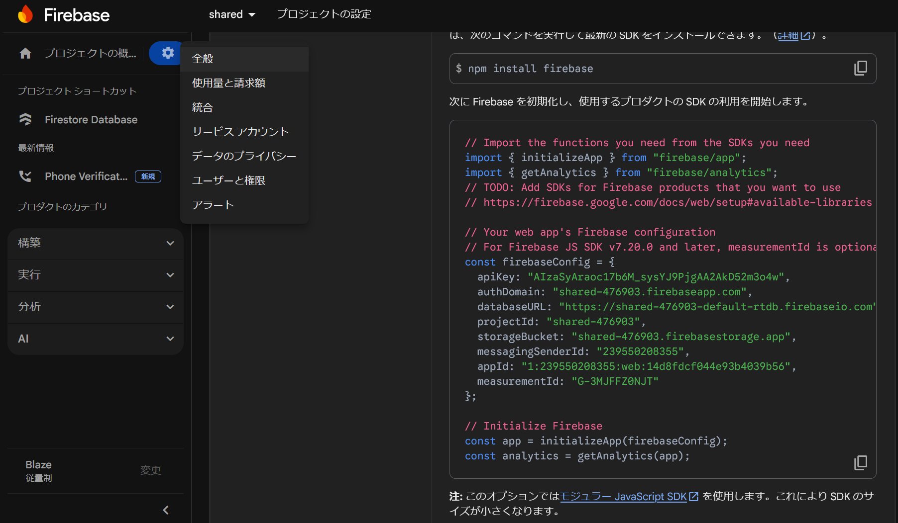The height and width of the screenshot is (523, 898).
Task: Select 使用量と請求額 menu item
Action: 244,83
